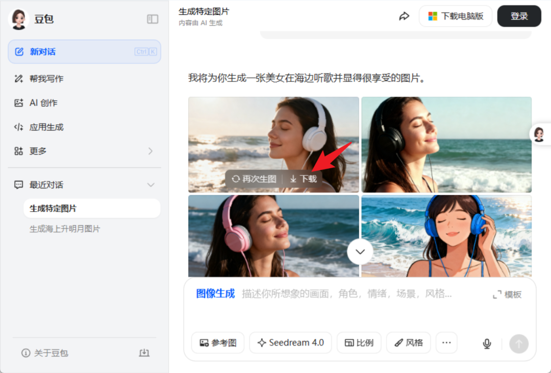Click the microphone voice input icon
This screenshot has height=373, width=551.
(487, 343)
